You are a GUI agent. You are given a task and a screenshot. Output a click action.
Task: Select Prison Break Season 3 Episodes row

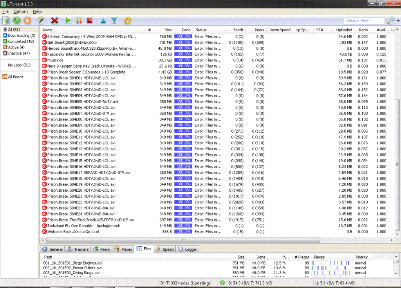[217, 72]
